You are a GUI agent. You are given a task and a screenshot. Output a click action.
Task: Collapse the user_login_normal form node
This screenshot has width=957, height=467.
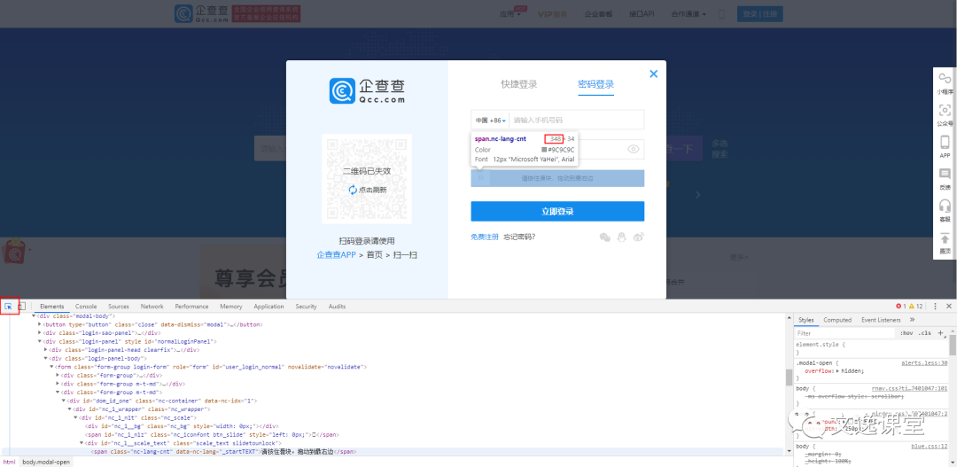pos(51,367)
